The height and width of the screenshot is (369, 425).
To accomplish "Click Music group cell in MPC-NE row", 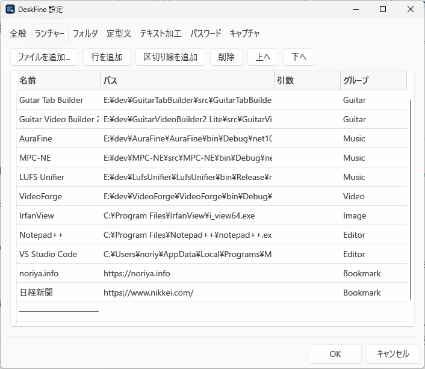I will tap(373, 158).
